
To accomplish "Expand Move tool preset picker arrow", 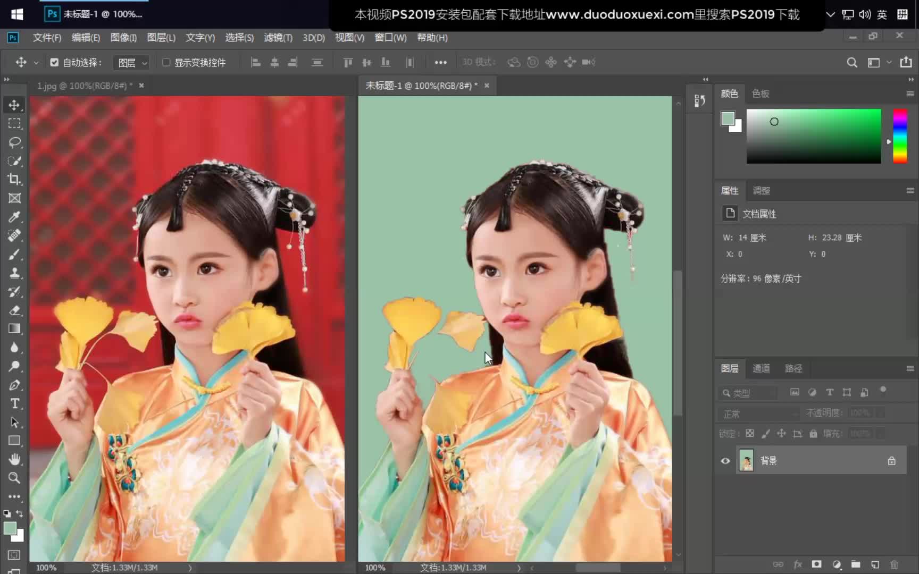I will tap(36, 63).
